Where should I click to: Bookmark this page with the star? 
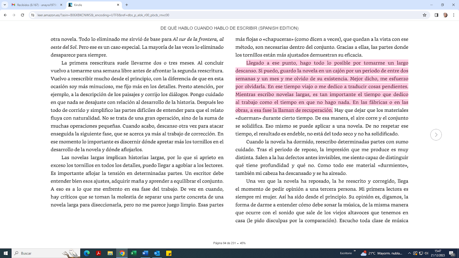(x=425, y=15)
